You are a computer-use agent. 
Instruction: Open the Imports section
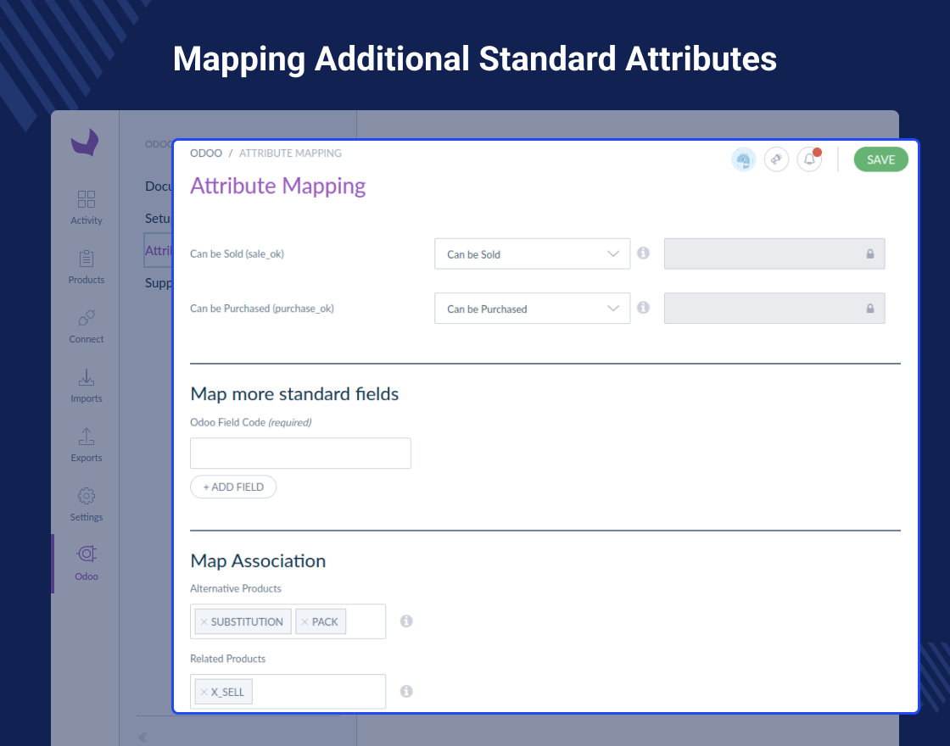[86, 386]
